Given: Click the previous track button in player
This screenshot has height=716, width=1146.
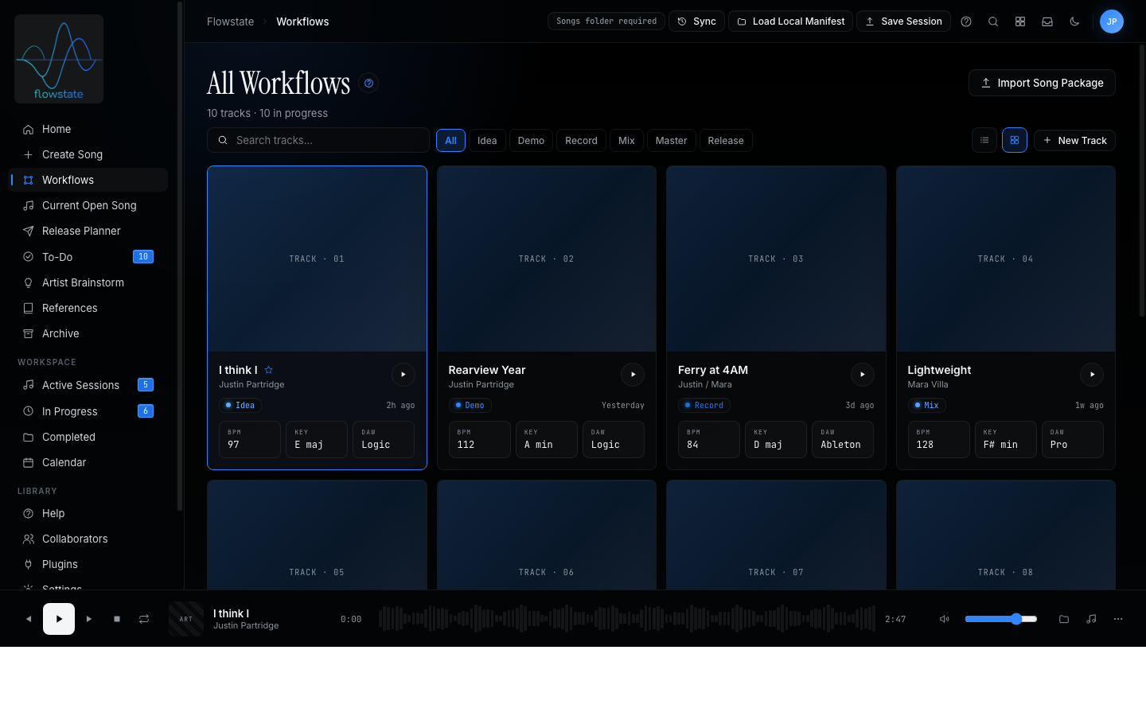Looking at the screenshot, I should [x=29, y=619].
